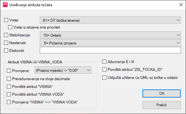Viewport: 186px width, 114px height.
Task: Click the 6C application icon in title bar
Action: click(5, 5)
